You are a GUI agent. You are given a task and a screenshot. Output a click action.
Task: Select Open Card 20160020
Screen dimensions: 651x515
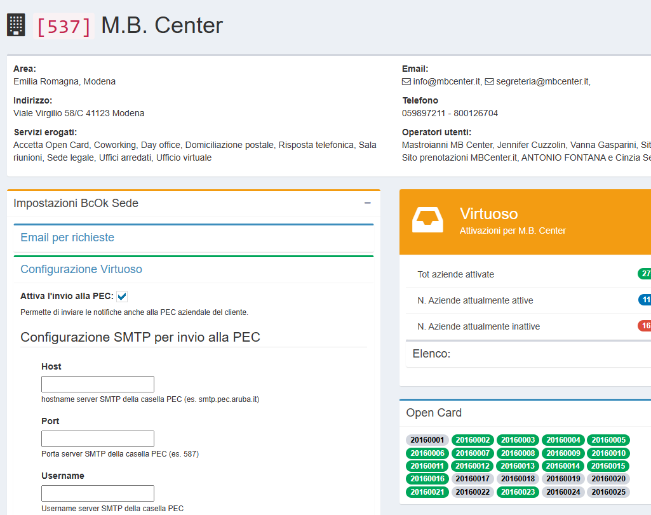[x=608, y=479]
